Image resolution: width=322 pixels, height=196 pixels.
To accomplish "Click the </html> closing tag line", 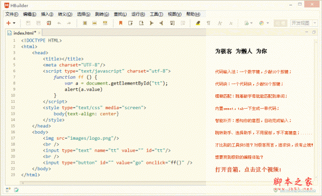I will (31, 175).
